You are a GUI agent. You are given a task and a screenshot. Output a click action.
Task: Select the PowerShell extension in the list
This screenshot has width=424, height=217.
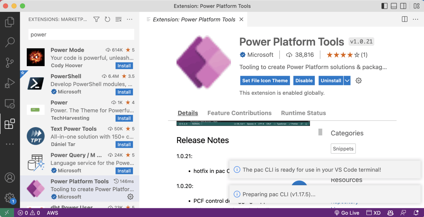click(x=79, y=84)
